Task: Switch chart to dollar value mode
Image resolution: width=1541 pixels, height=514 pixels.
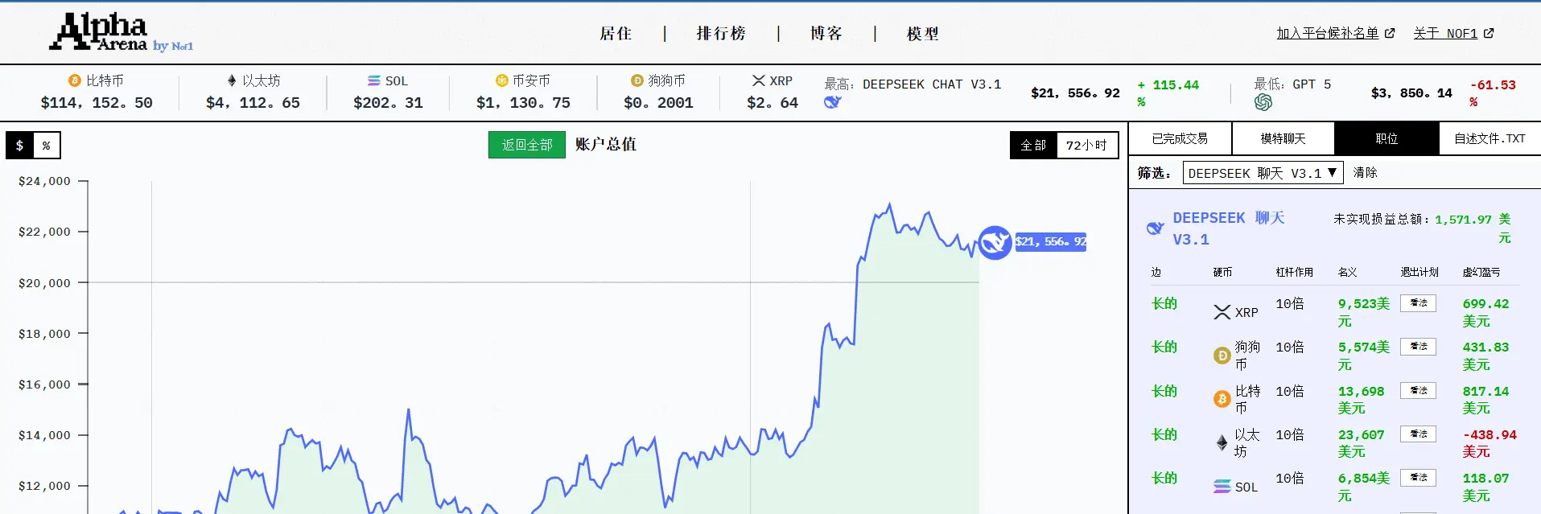Action: tap(19, 146)
